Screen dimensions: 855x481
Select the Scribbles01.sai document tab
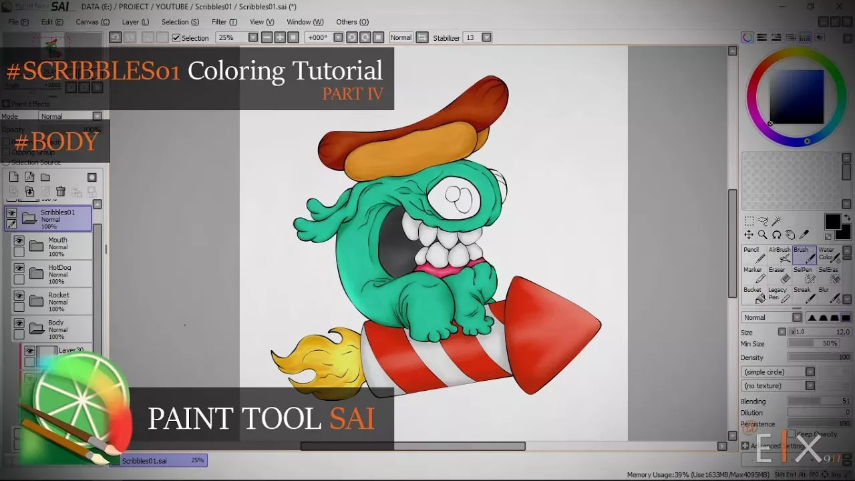click(164, 460)
